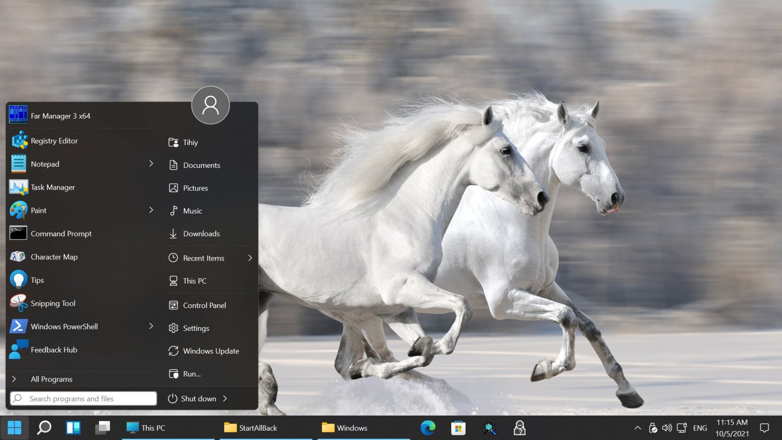782x440 pixels.
Task: Open Microsoft Edge in taskbar
Action: coord(428,427)
